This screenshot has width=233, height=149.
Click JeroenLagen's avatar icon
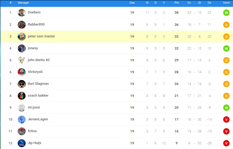tap(21, 120)
